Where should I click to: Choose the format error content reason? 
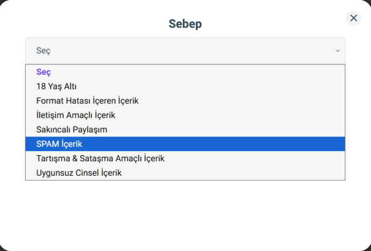click(185, 101)
